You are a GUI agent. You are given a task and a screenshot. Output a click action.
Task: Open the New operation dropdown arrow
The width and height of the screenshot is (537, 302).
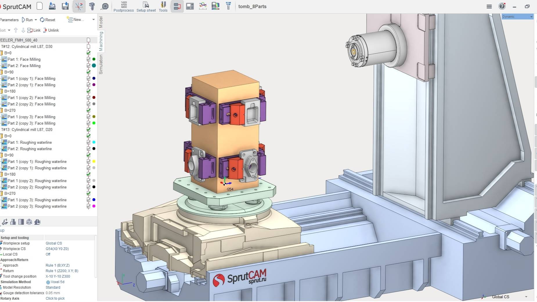click(93, 20)
